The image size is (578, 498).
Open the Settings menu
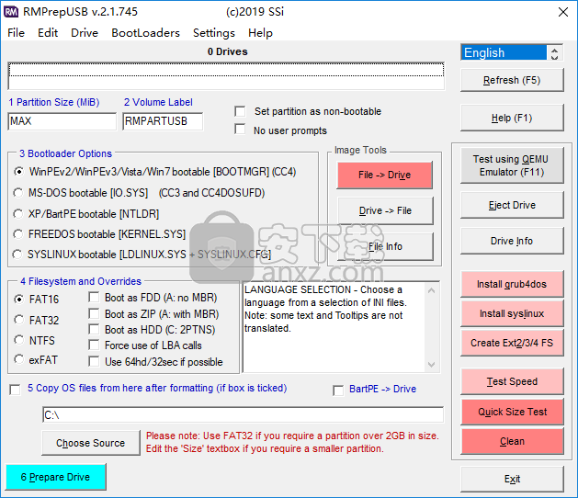point(213,32)
